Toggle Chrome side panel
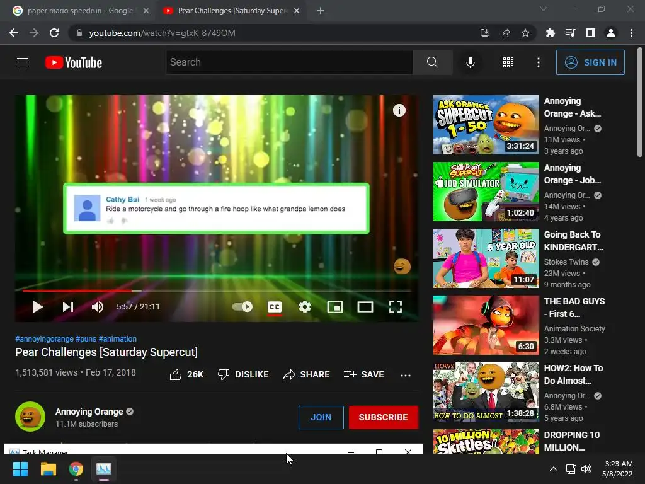The height and width of the screenshot is (484, 645). point(591,33)
